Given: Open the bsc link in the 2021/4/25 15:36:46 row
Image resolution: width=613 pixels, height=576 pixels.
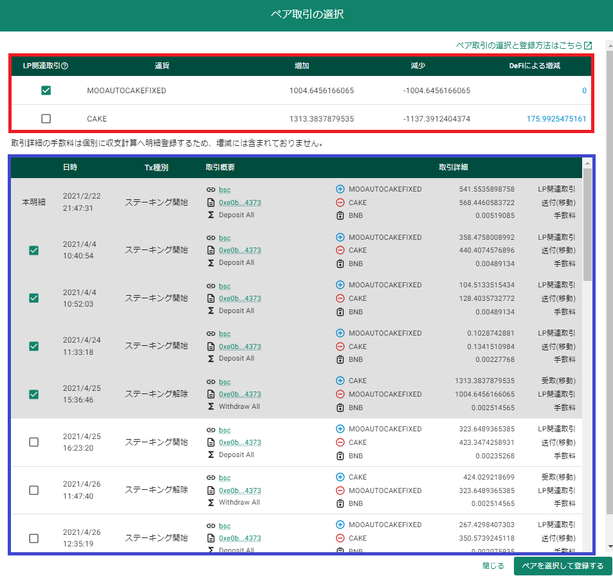Looking at the screenshot, I should pyautogui.click(x=224, y=382).
